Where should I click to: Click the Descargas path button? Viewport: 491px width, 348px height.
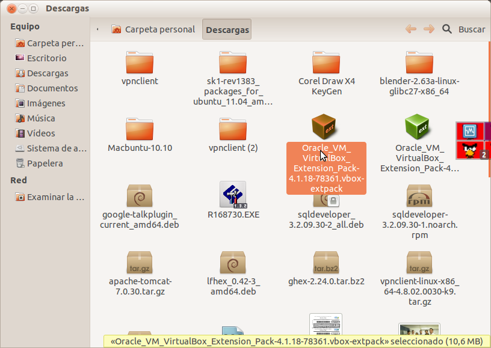(x=227, y=29)
